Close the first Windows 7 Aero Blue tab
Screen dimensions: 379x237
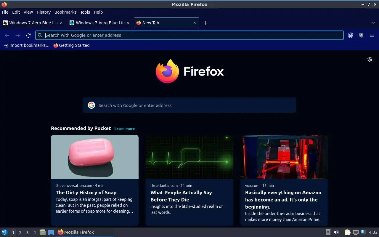tap(61, 23)
